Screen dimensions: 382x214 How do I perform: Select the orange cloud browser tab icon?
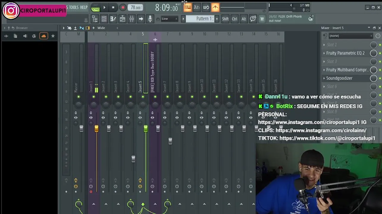43,36
